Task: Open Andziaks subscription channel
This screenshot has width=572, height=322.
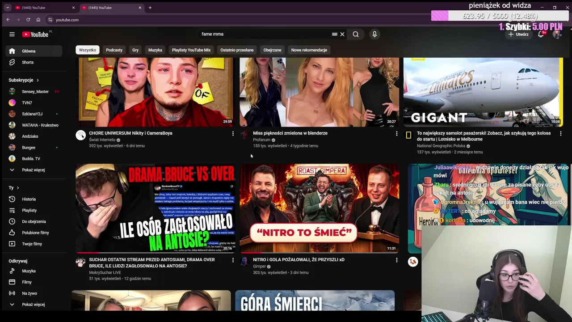Action: 34,136
